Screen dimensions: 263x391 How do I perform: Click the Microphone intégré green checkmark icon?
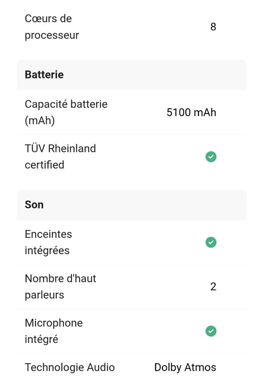(211, 331)
